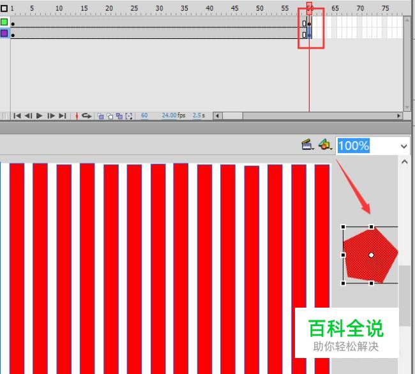415x374 pixels.
Task: Enable the Onion Skin icon
Action: pyautogui.click(x=101, y=116)
